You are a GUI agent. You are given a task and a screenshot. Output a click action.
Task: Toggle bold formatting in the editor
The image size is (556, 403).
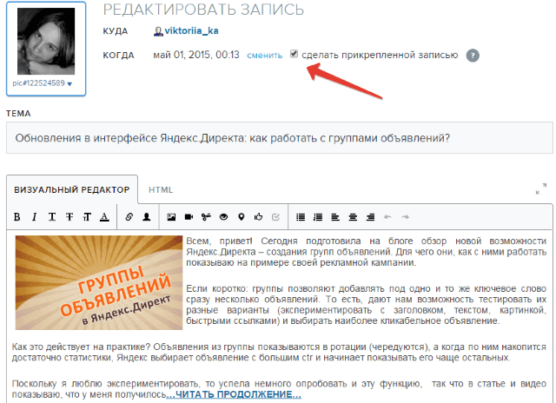pos(17,217)
